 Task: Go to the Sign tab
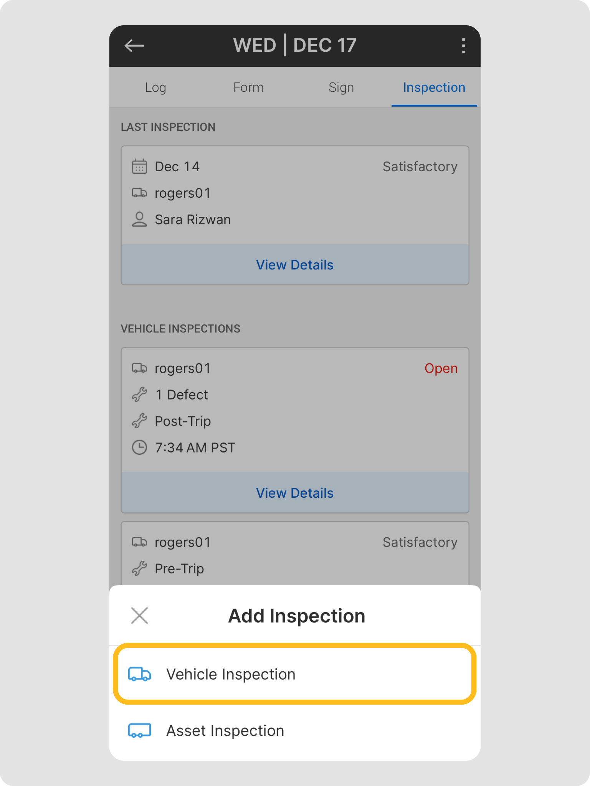(x=341, y=88)
